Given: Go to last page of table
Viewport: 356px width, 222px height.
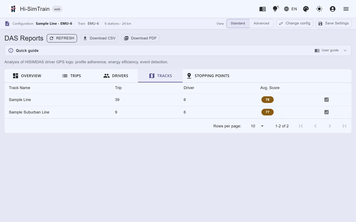Looking at the screenshot, I should click(x=344, y=126).
